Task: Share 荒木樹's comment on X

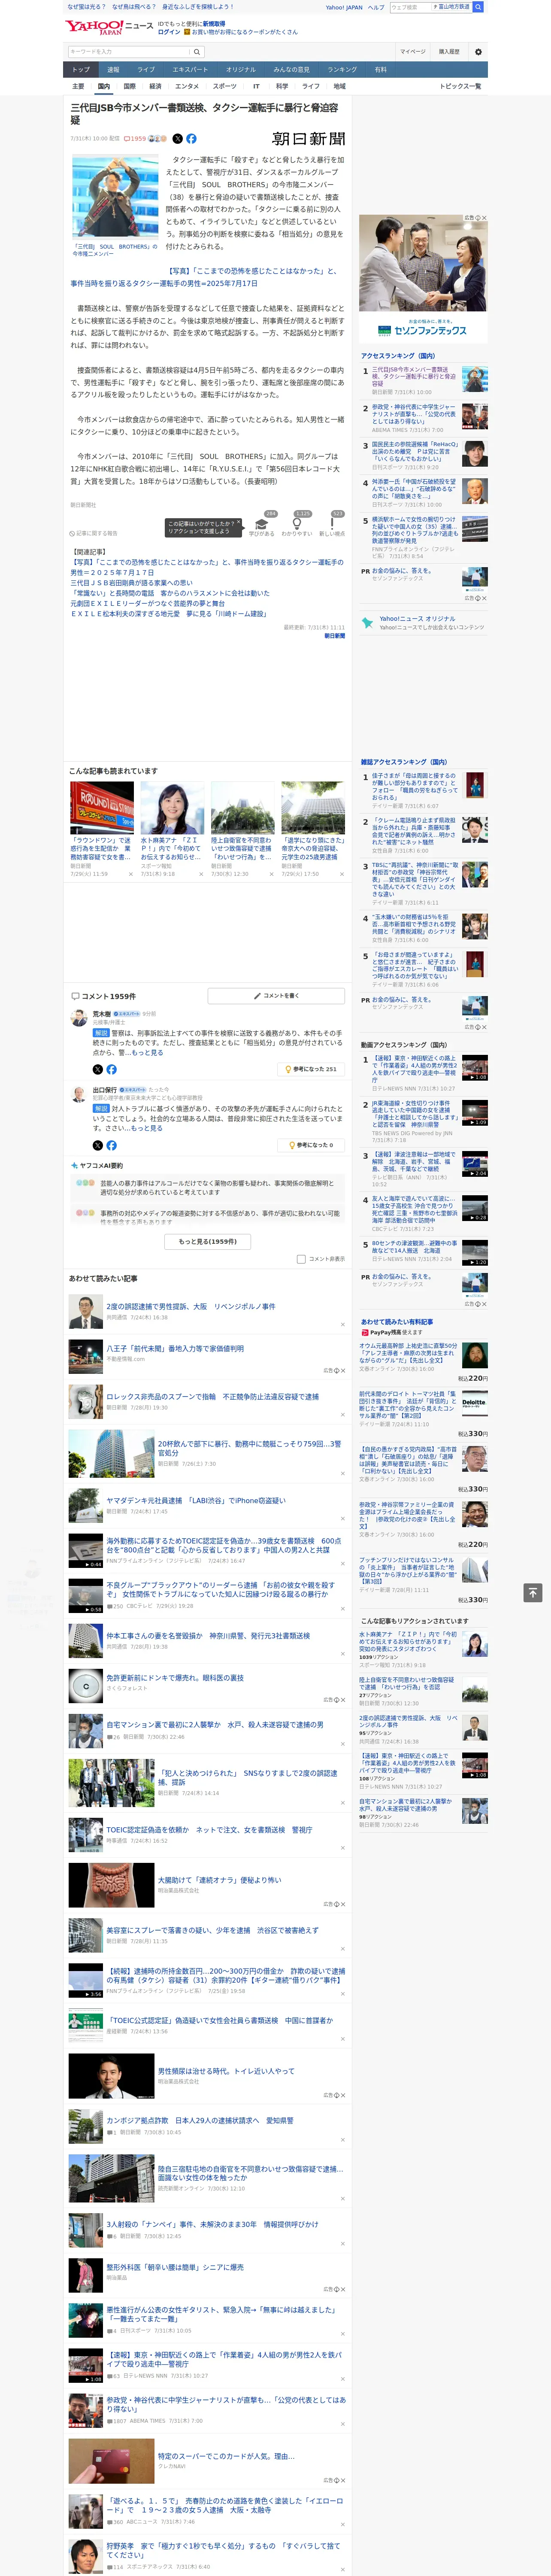Action: click(x=98, y=1069)
